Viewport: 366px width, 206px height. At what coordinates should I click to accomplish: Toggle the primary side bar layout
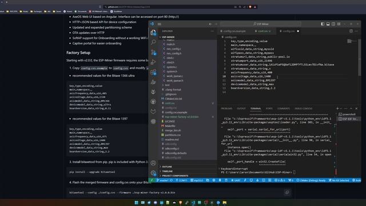click(323, 24)
